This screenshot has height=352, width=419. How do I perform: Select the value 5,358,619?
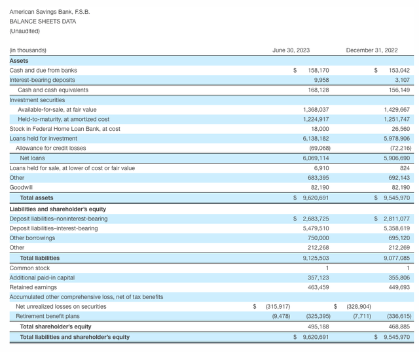pos(397,228)
